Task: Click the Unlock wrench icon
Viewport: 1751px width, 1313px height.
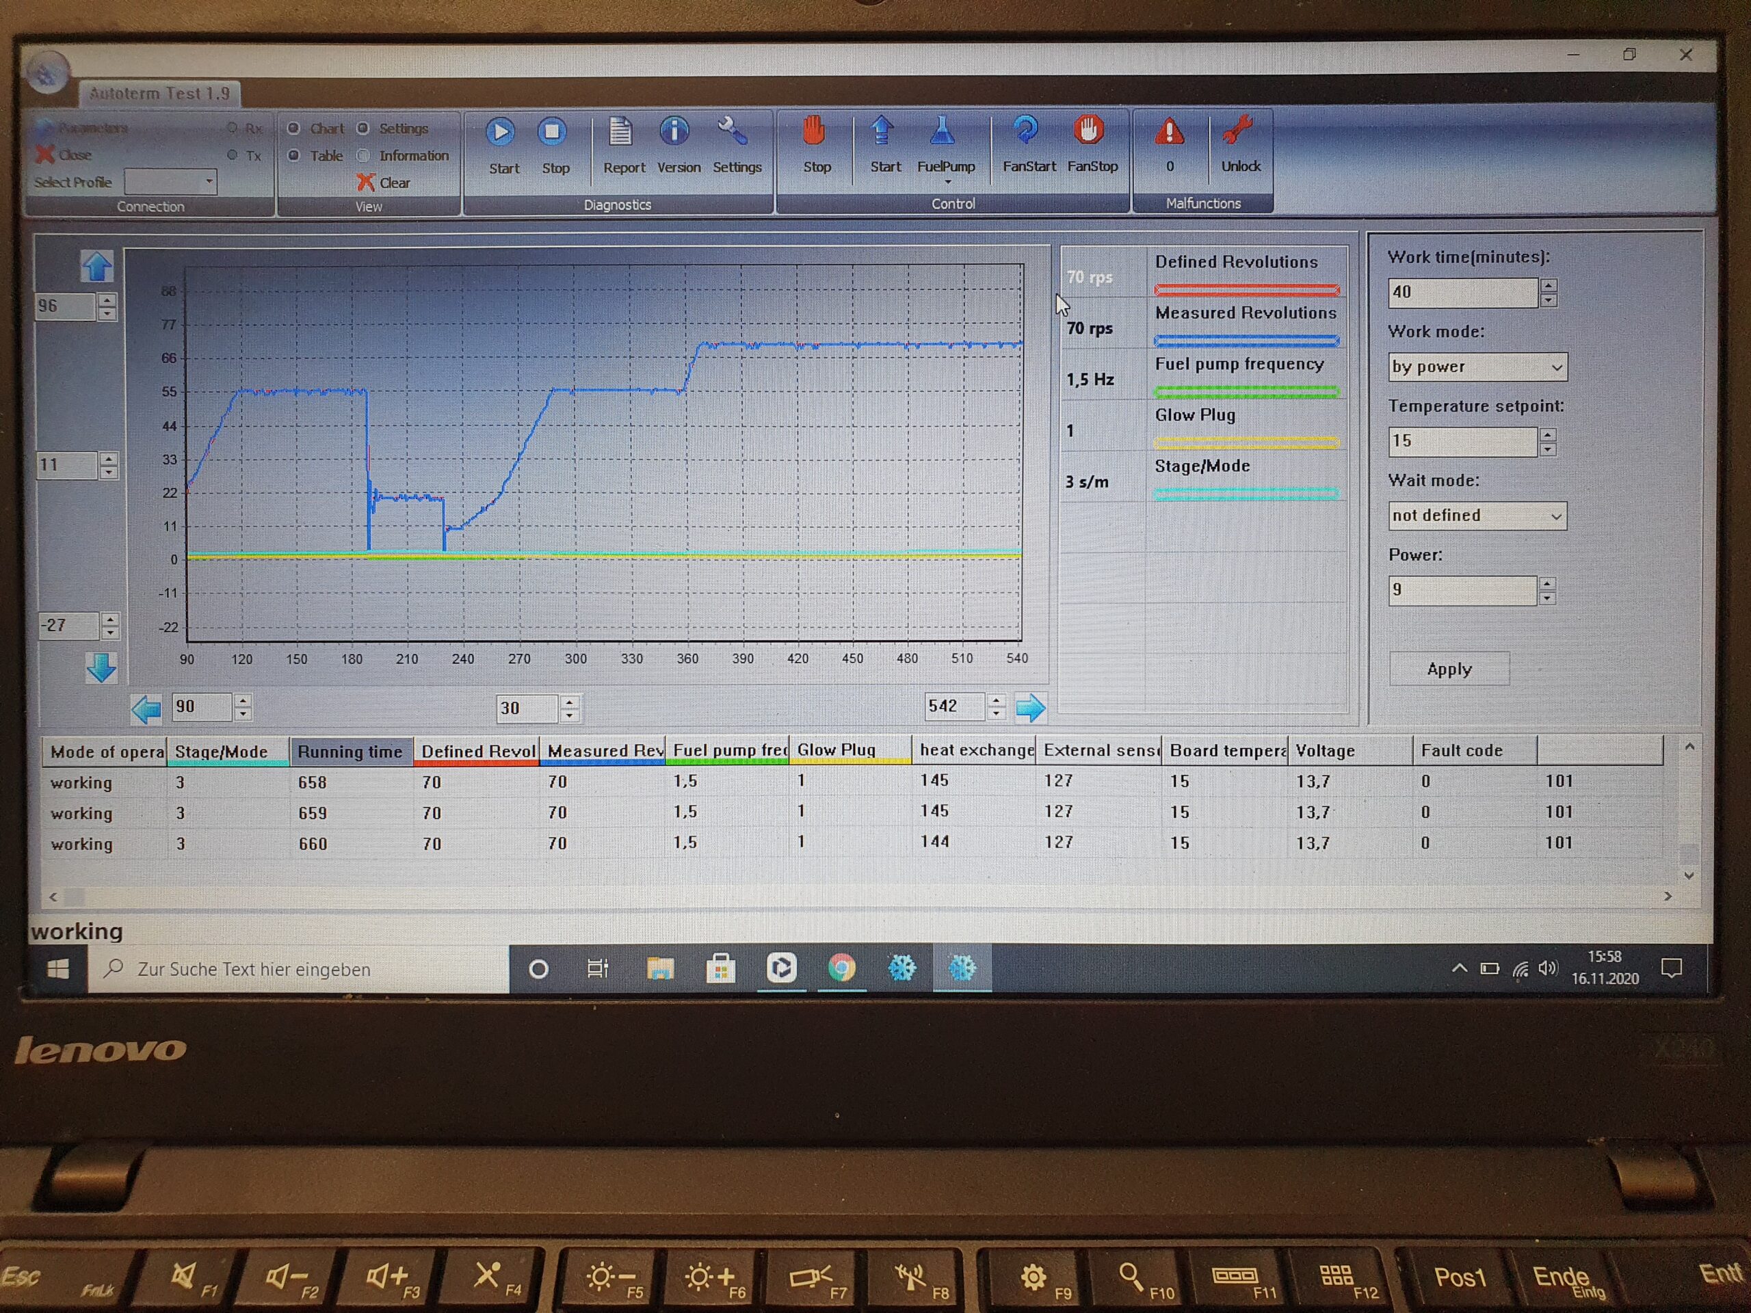Action: (x=1237, y=131)
